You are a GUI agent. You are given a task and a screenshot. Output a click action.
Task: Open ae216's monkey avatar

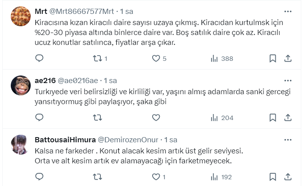point(21,85)
